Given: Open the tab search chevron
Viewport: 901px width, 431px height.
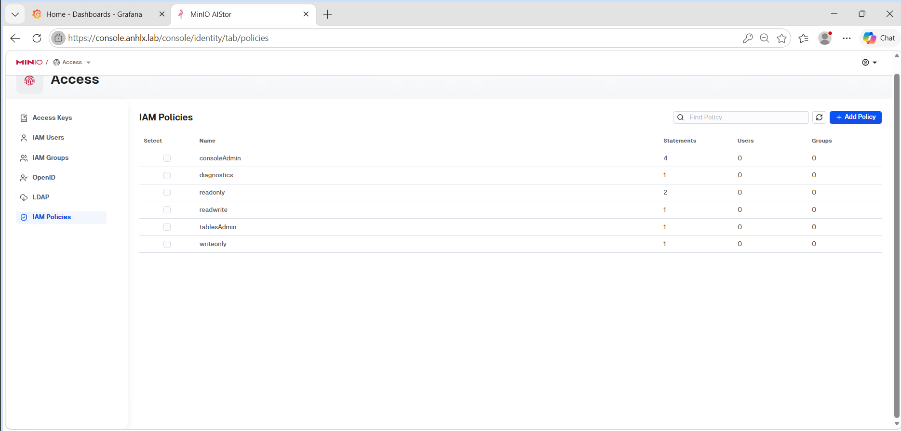Looking at the screenshot, I should point(15,14).
